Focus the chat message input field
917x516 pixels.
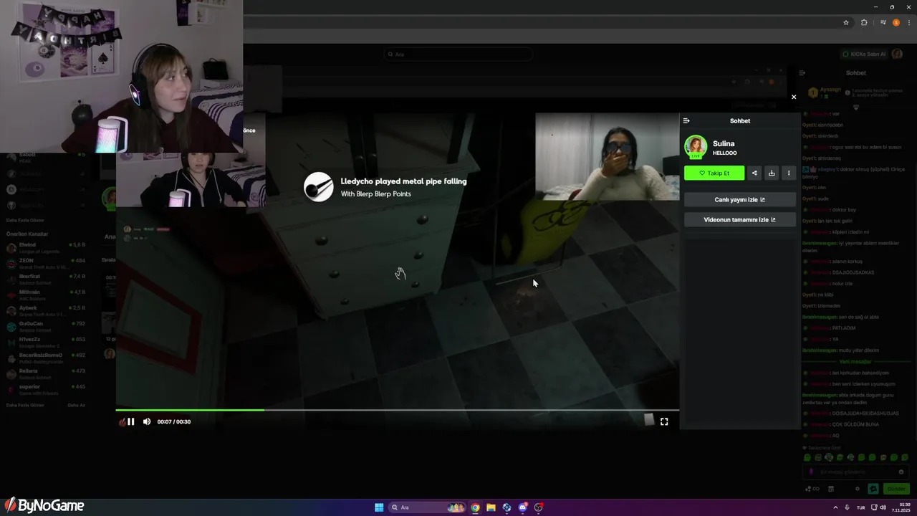(857, 472)
